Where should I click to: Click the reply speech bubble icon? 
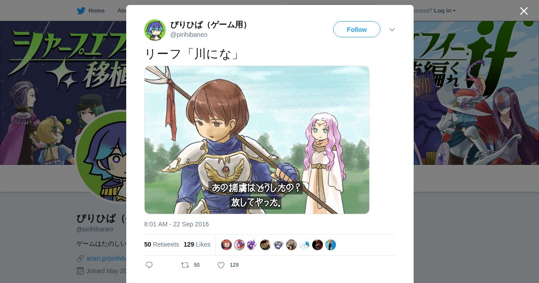click(x=149, y=265)
